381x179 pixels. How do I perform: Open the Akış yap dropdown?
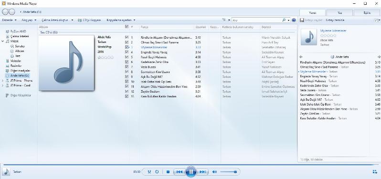tap(29, 20)
